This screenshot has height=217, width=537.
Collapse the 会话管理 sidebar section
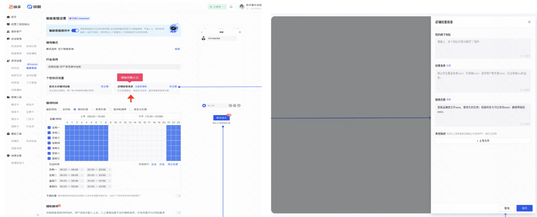click(38, 39)
